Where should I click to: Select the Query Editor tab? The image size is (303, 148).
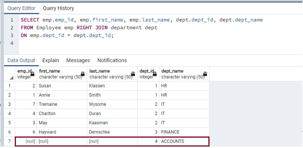click(x=22, y=8)
